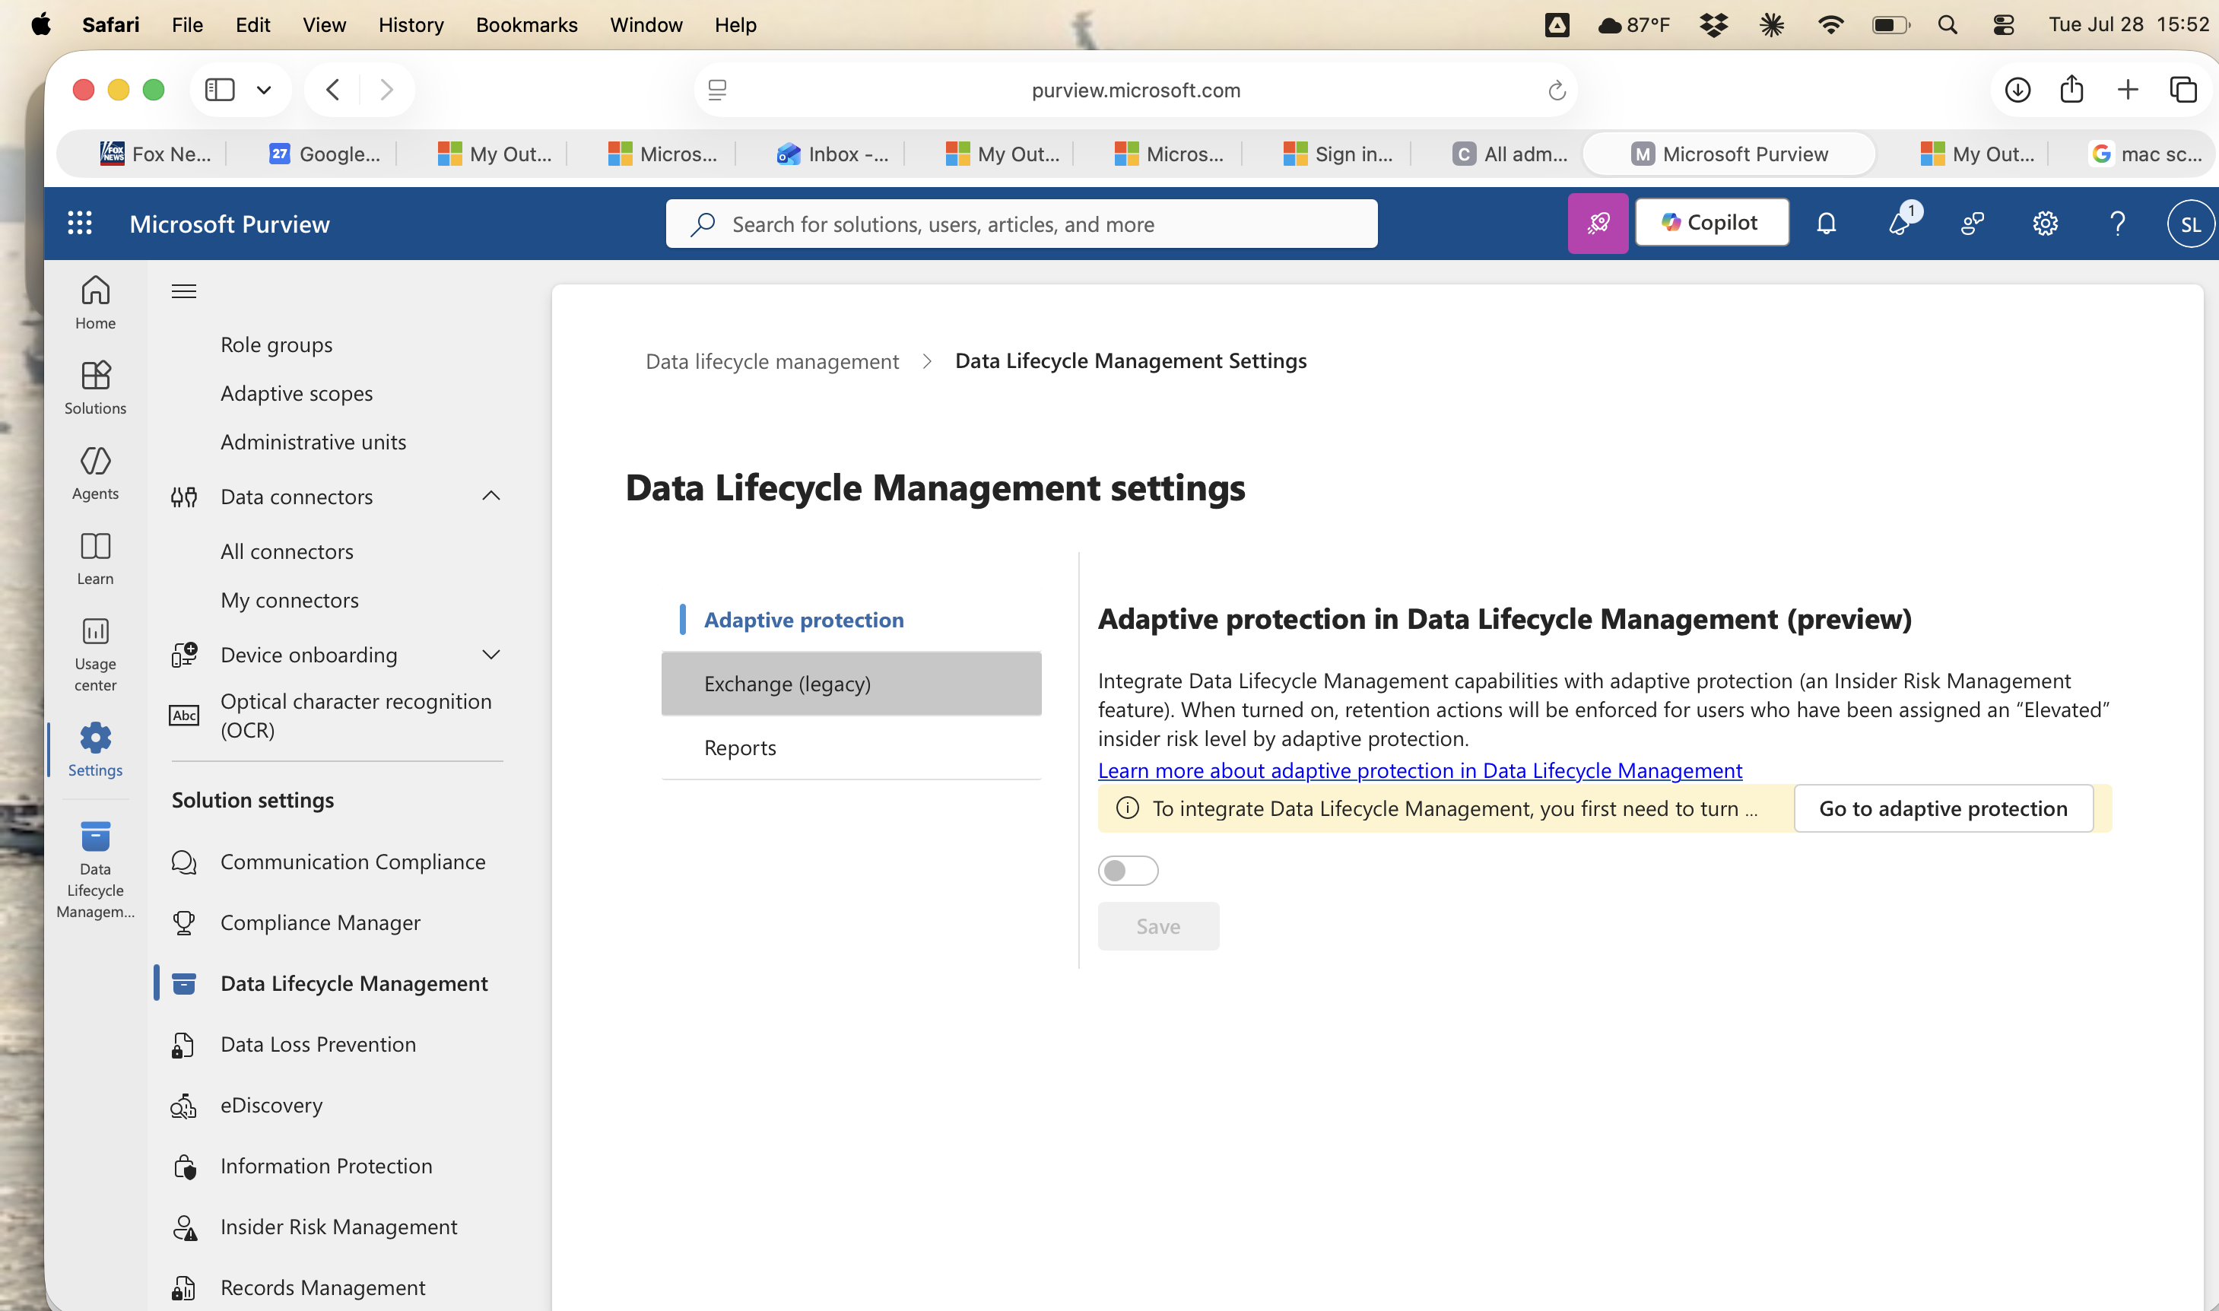Open the Safari History menu
This screenshot has height=1311, width=2219.
click(x=411, y=25)
